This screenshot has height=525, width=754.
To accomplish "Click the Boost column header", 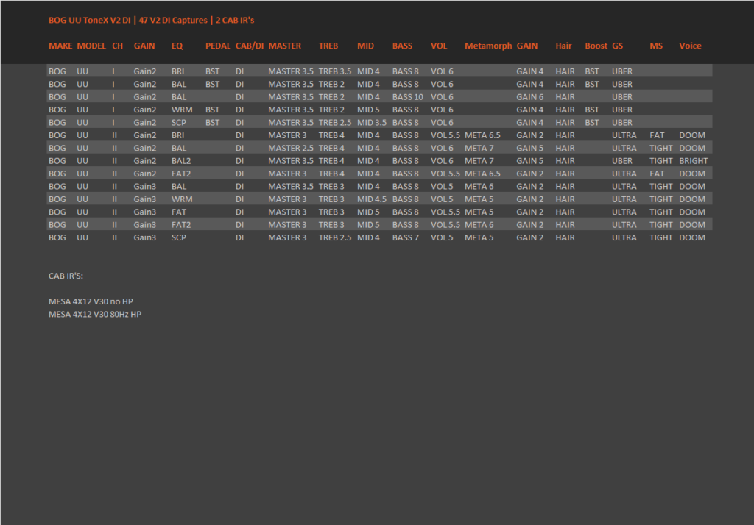I will coord(596,46).
